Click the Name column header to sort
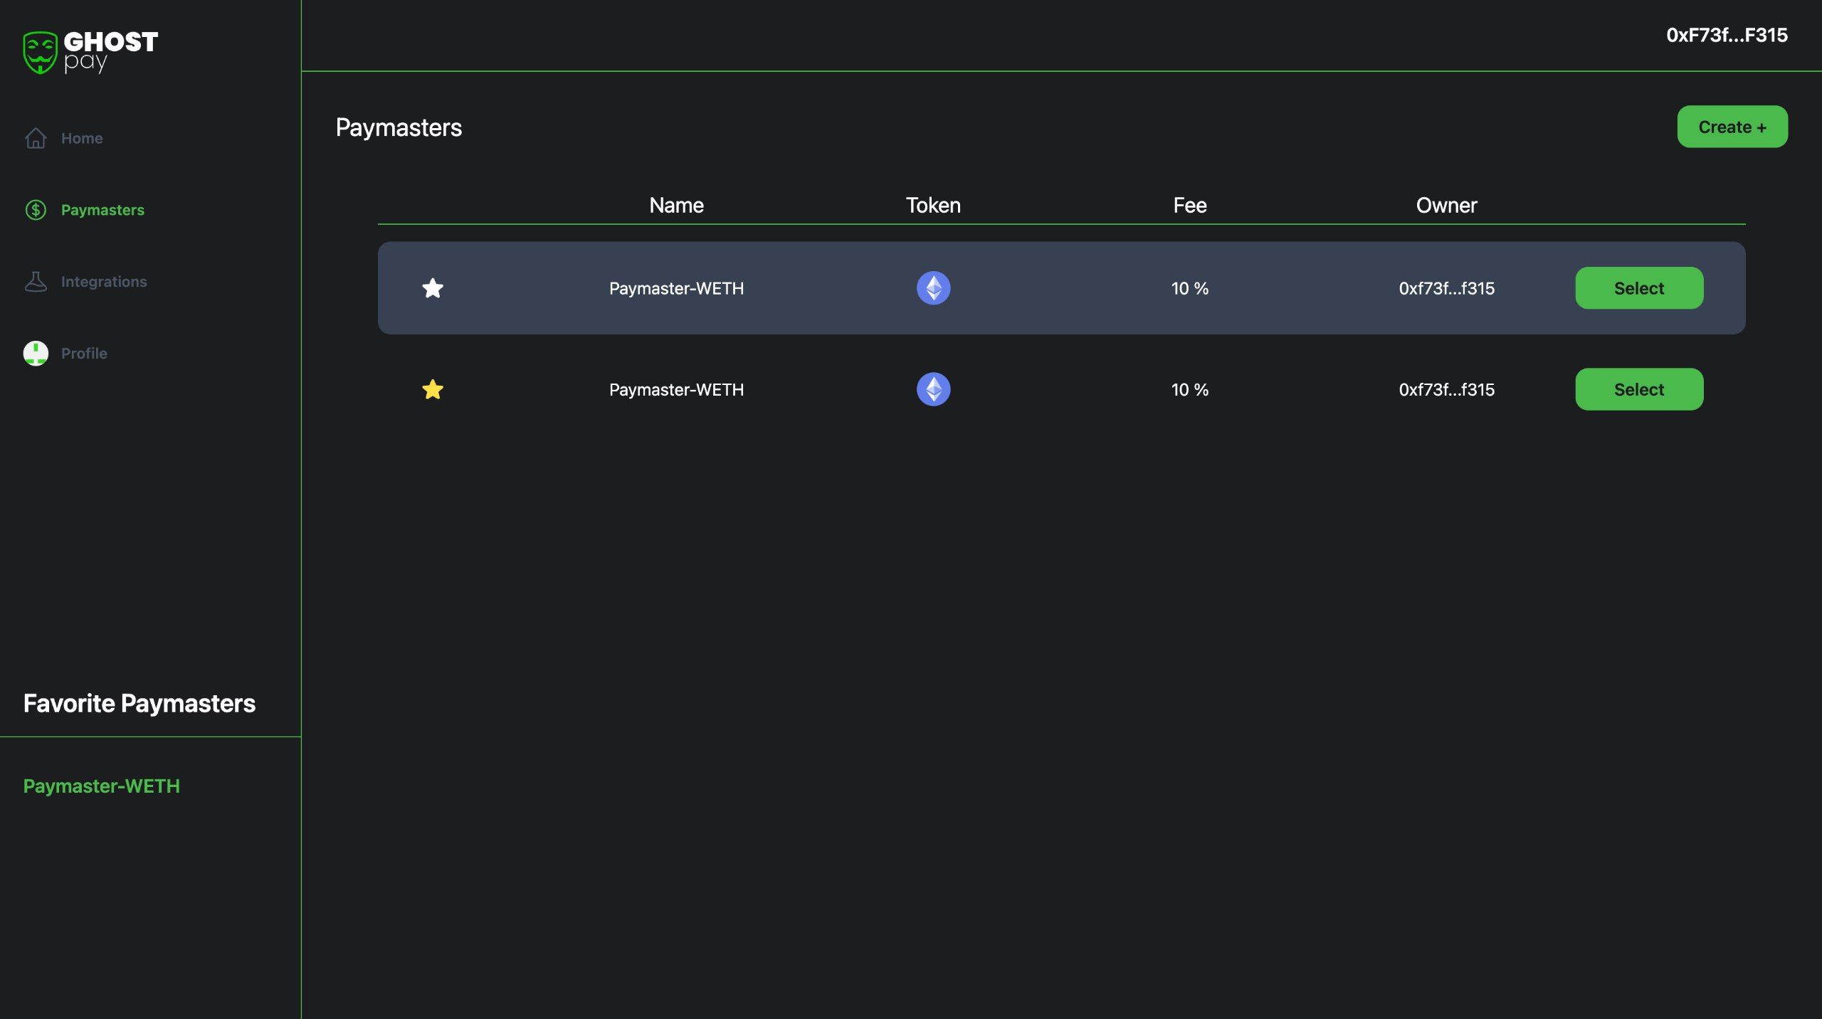The width and height of the screenshot is (1822, 1019). click(x=675, y=204)
